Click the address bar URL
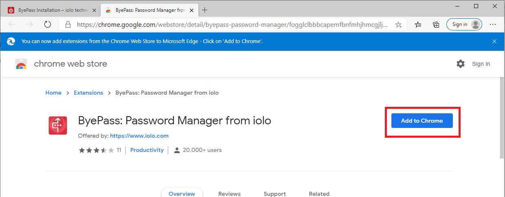Screen dimensions: 505x197 [232, 24]
